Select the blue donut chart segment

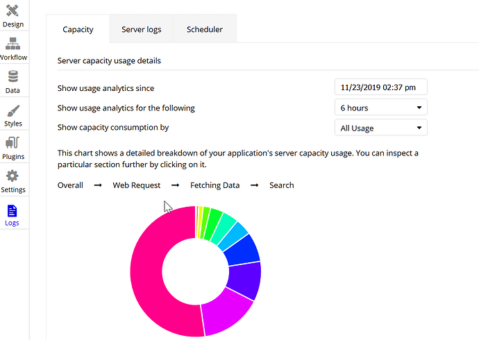[x=243, y=248]
